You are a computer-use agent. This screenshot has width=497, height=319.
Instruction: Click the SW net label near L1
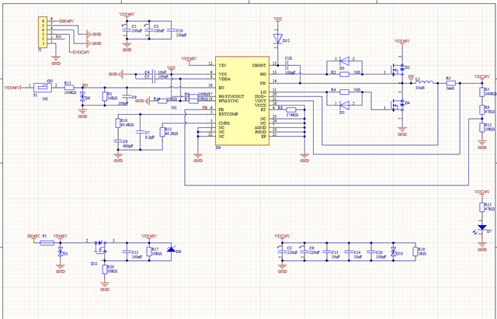point(411,76)
